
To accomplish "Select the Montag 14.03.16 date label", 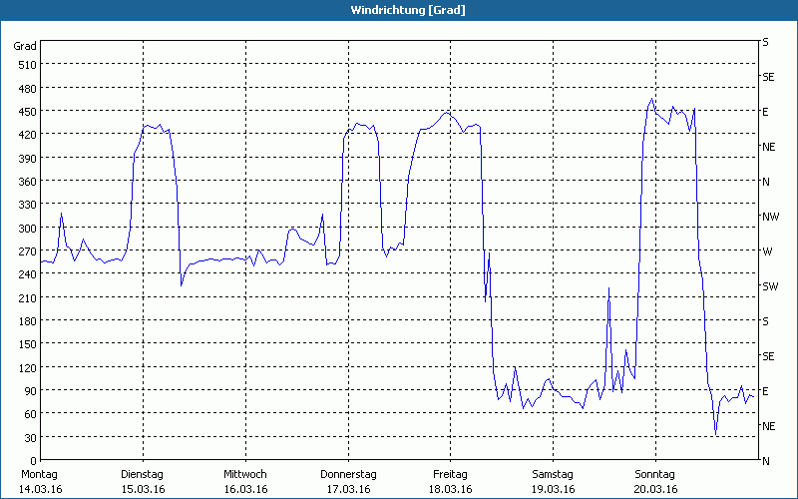I will pos(39,481).
